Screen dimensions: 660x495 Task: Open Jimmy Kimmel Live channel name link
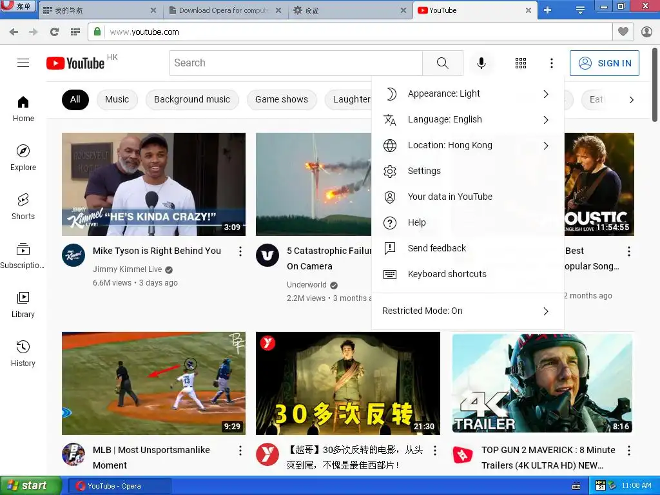click(128, 269)
